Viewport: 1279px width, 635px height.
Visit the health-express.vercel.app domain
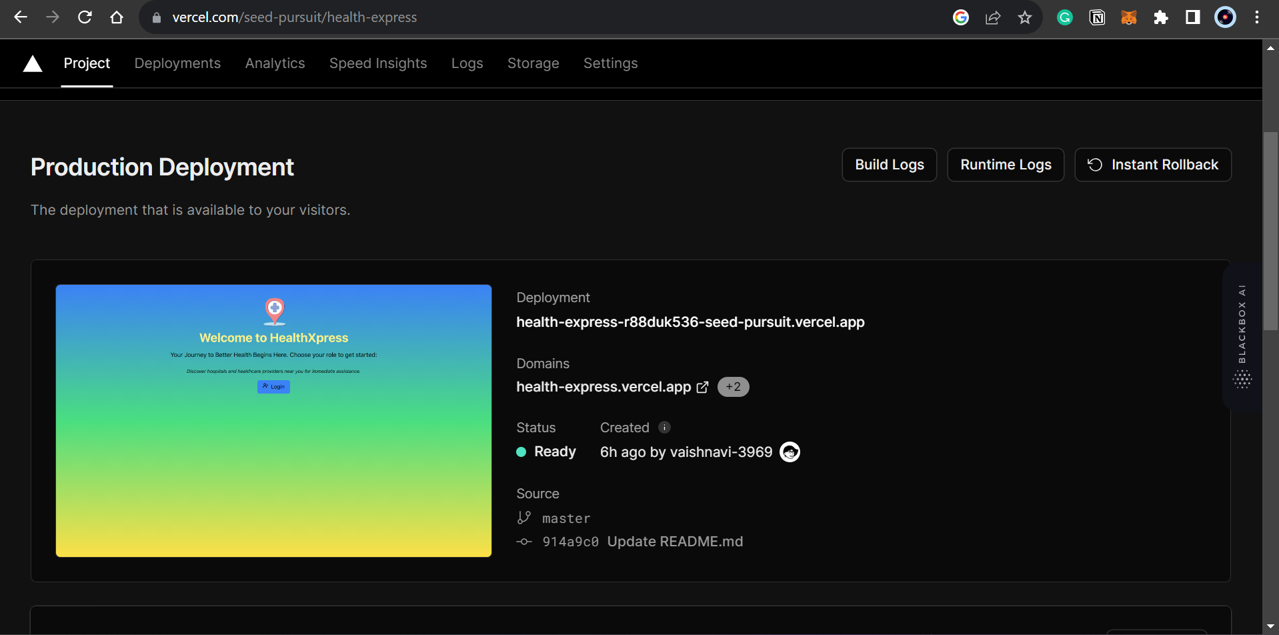pyautogui.click(x=603, y=387)
